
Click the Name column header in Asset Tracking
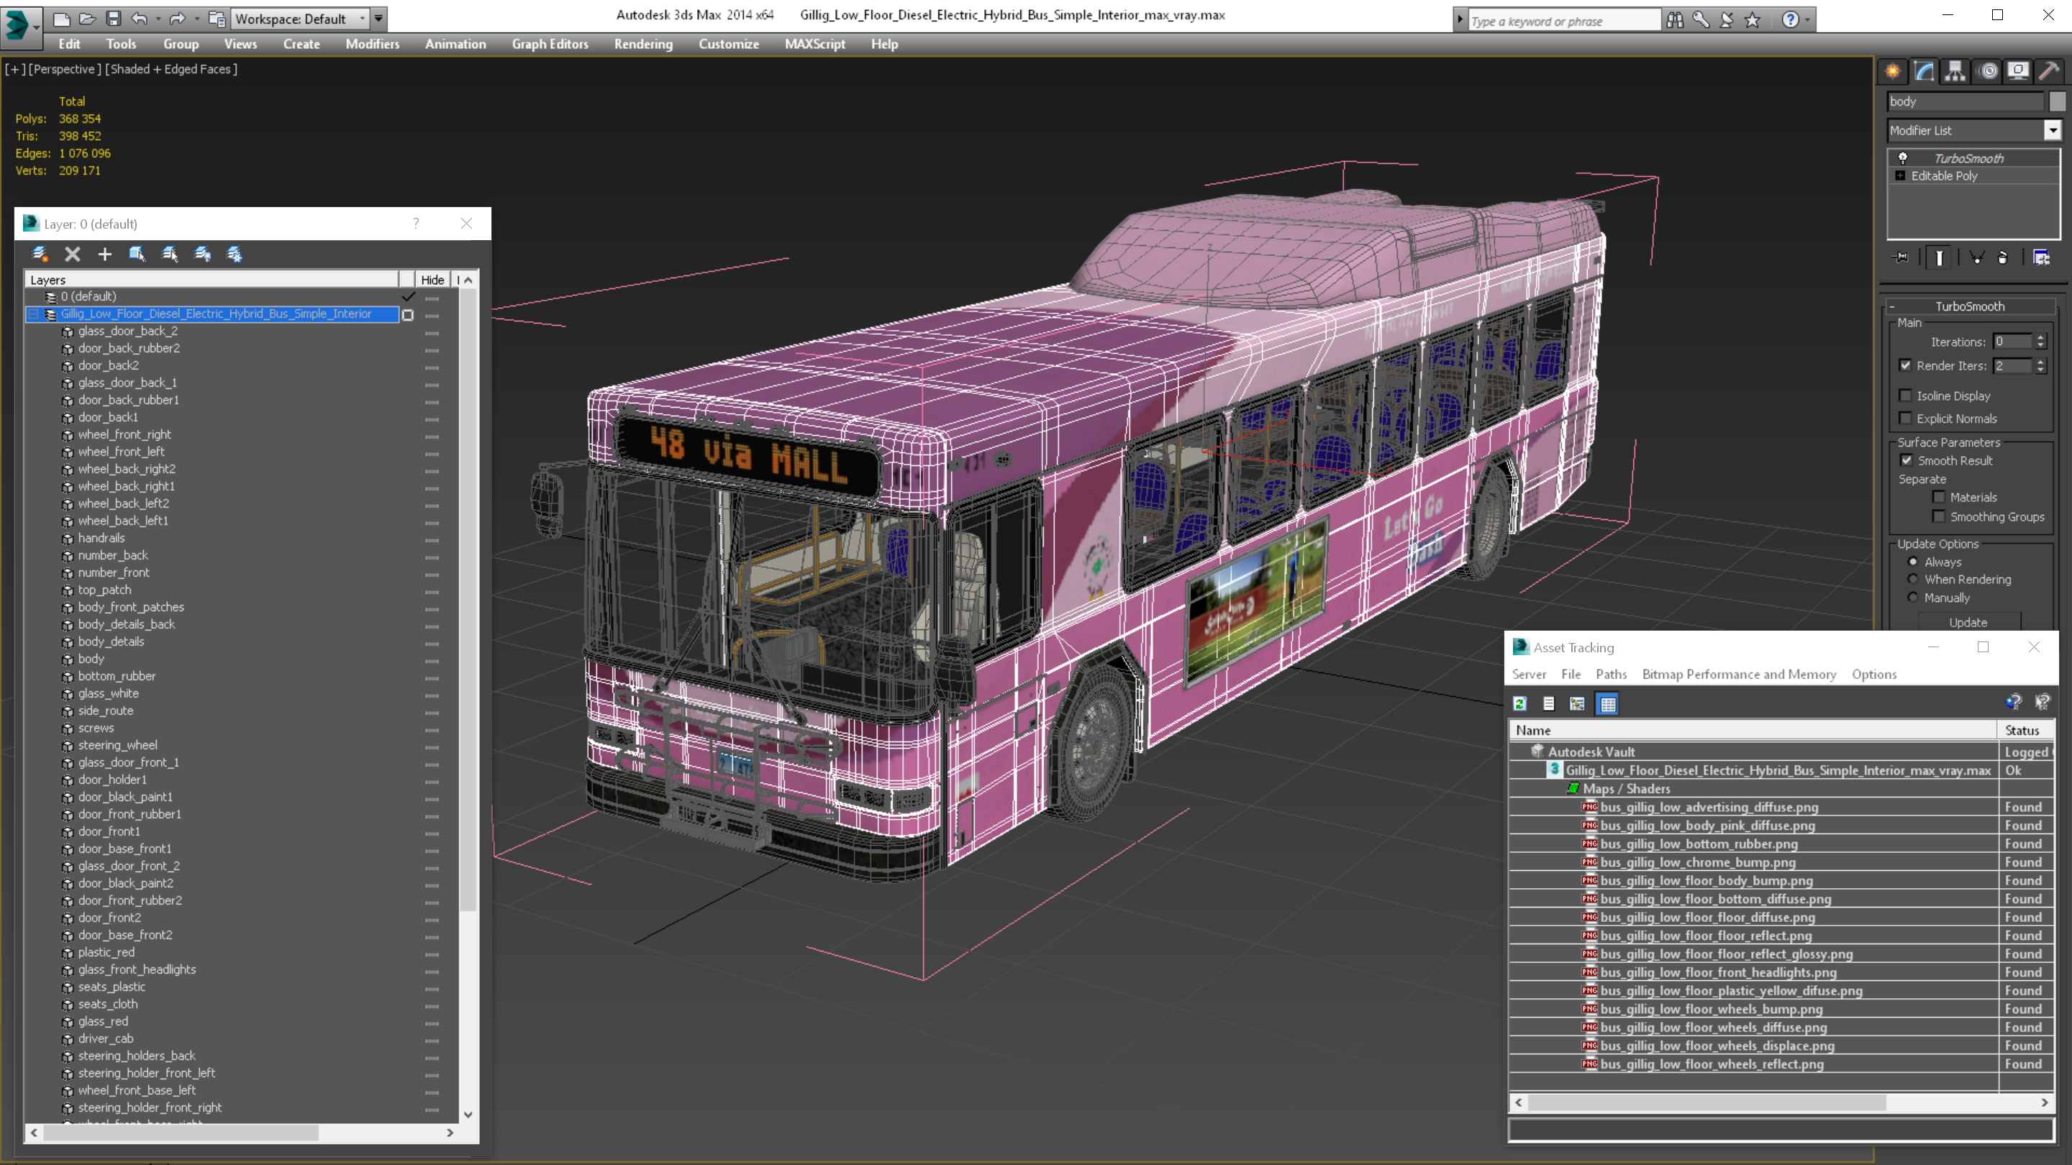pos(1752,730)
